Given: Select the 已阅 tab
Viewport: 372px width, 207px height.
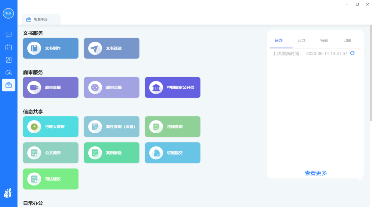Looking at the screenshot, I should 347,40.
